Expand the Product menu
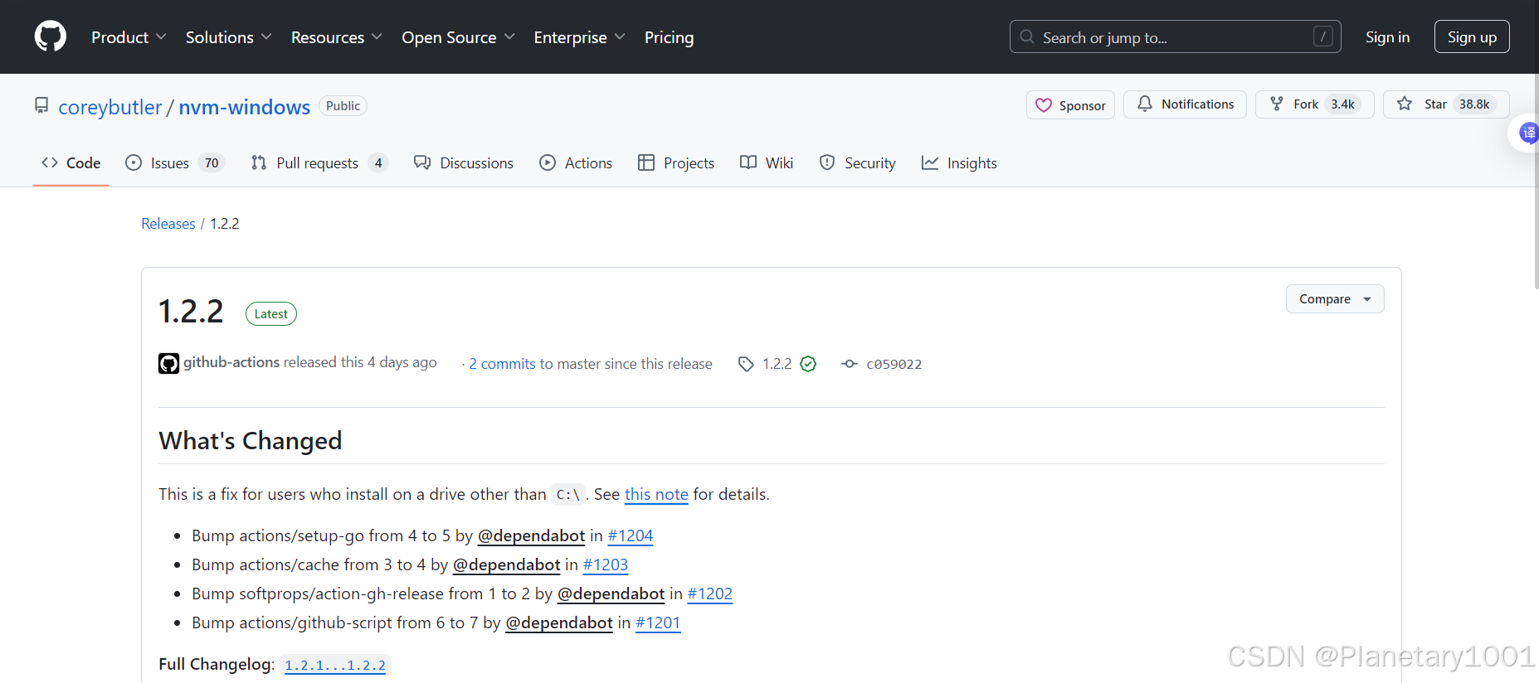1539x683 pixels. coord(129,37)
